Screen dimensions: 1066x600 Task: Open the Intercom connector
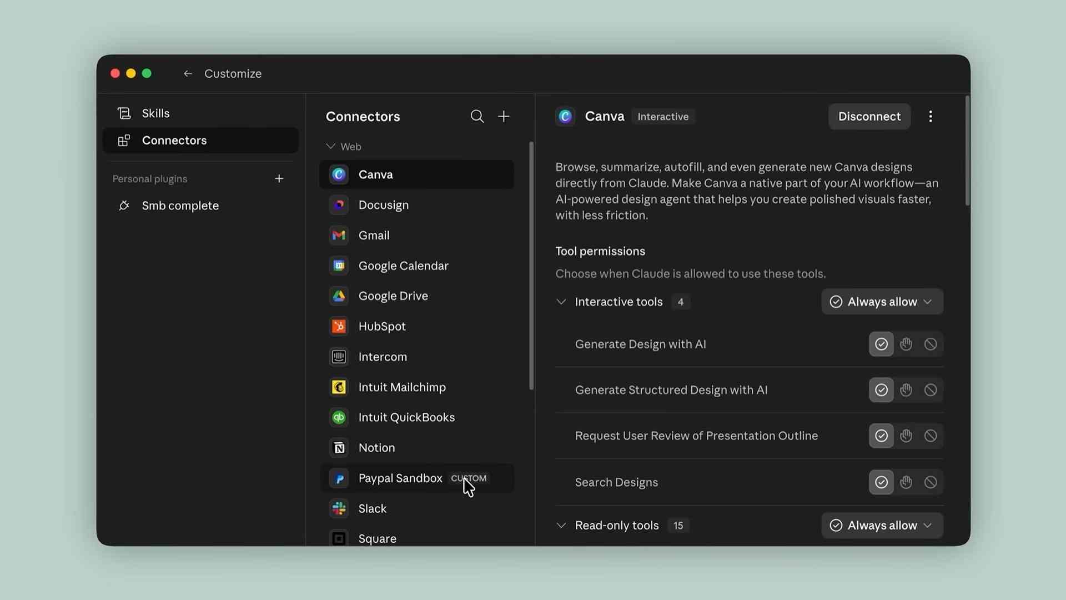tap(416, 357)
